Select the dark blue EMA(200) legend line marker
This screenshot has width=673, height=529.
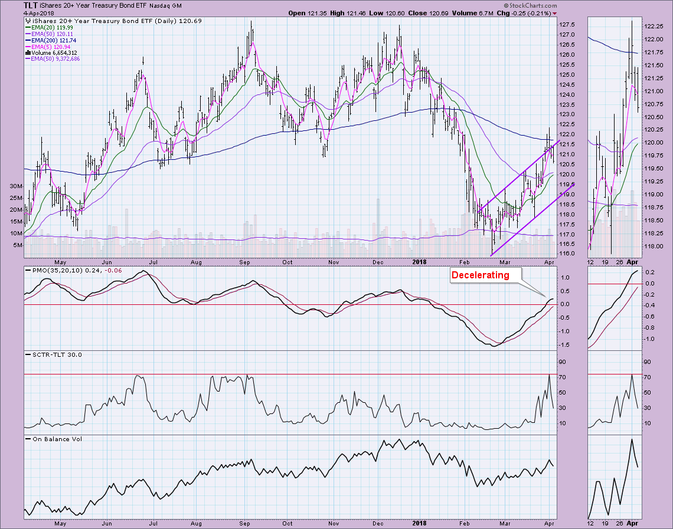tap(28, 40)
